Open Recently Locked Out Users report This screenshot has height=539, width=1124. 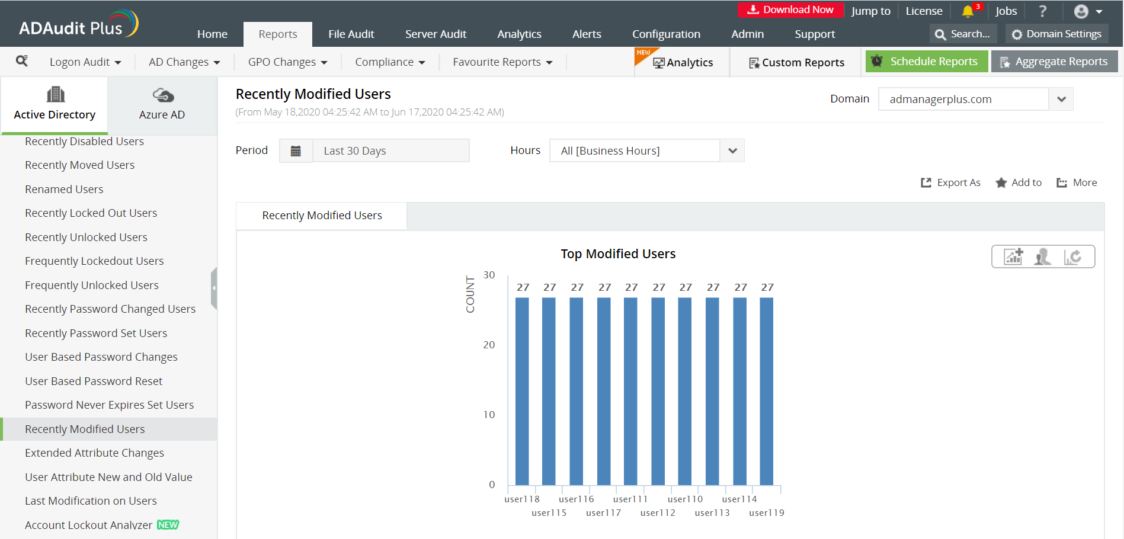pyautogui.click(x=91, y=213)
